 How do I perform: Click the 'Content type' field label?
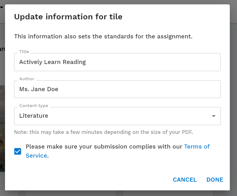click(33, 105)
